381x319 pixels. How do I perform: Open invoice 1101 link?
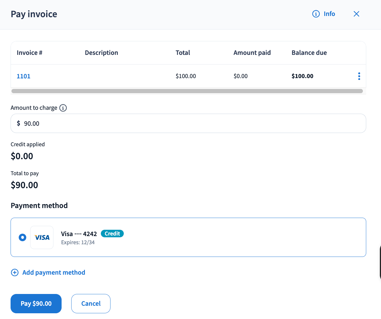click(24, 76)
